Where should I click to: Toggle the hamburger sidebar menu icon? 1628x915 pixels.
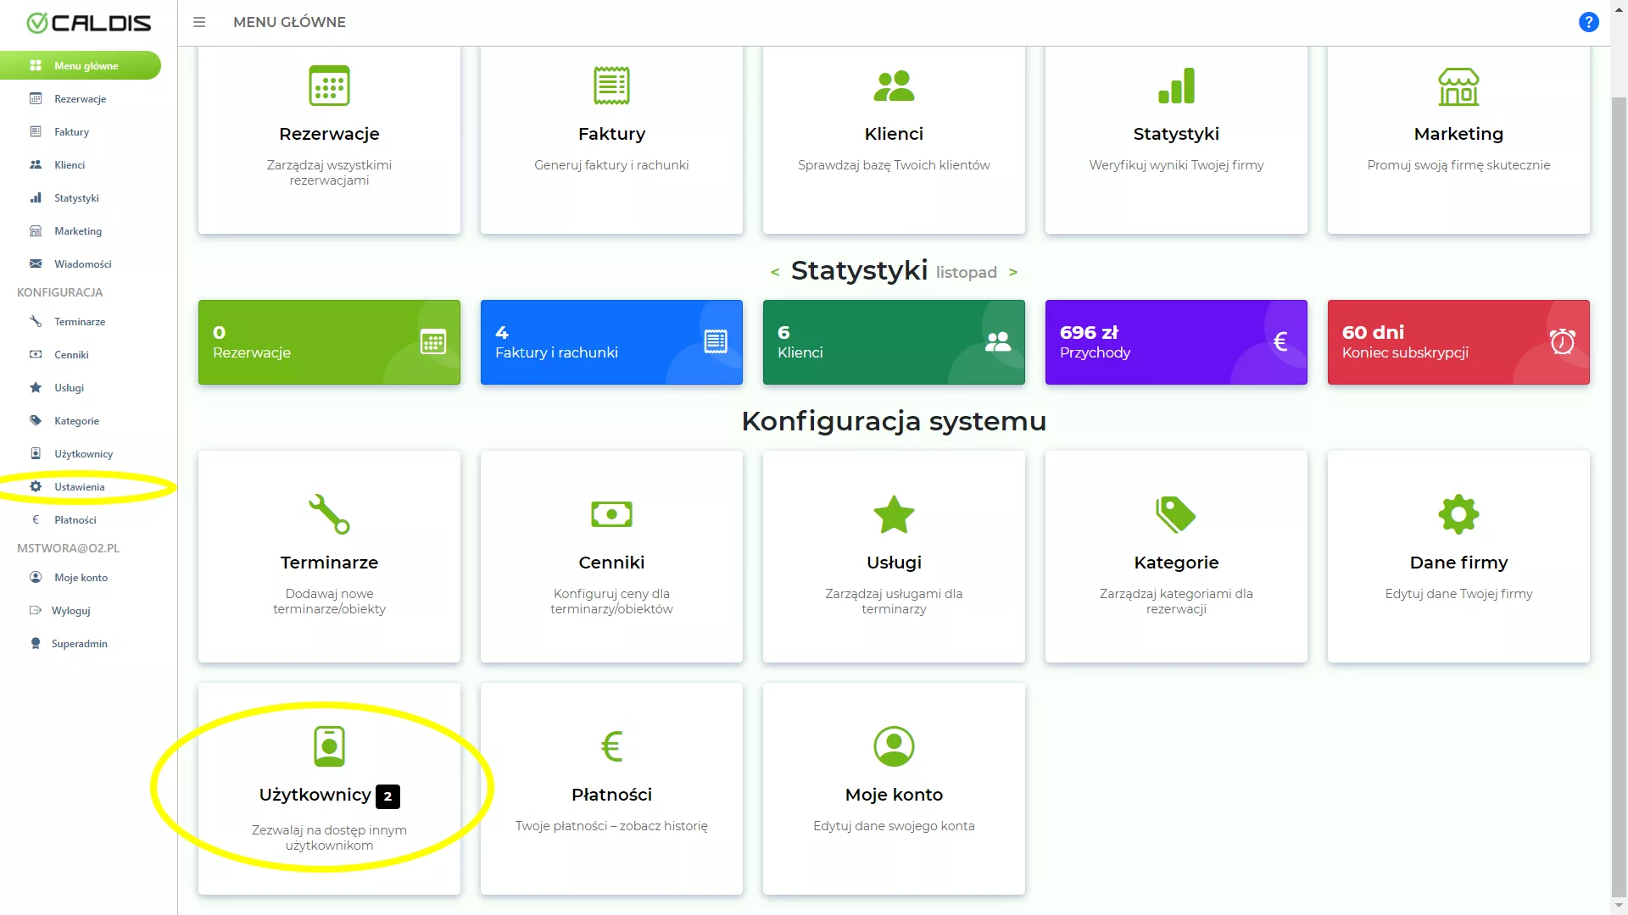(199, 22)
